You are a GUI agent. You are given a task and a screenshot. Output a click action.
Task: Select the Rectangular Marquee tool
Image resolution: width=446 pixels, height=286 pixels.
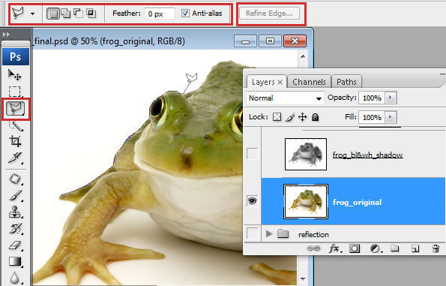[15, 92]
